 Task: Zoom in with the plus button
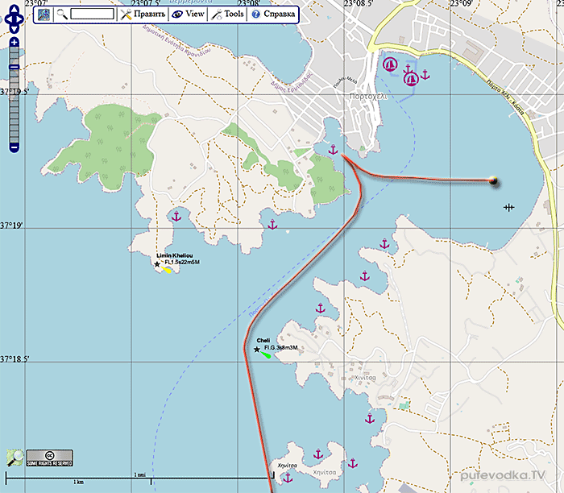14,42
